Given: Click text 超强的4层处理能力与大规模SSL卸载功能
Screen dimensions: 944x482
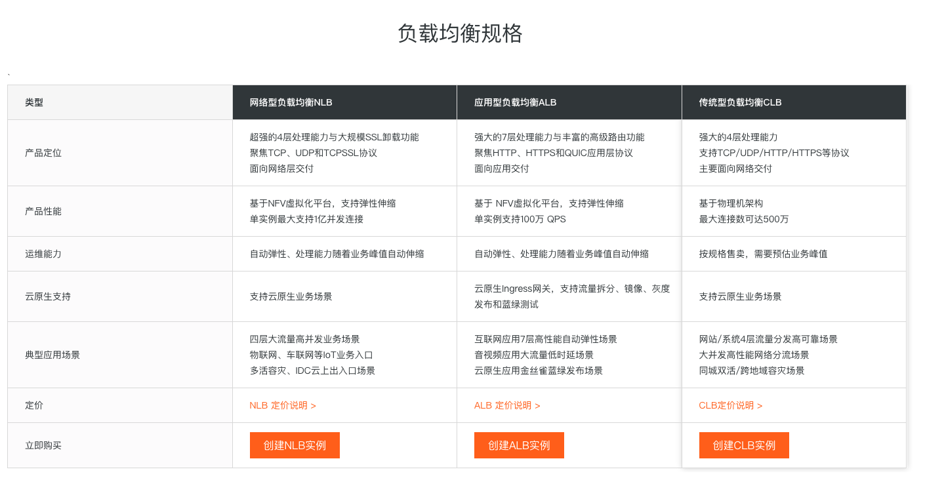Looking at the screenshot, I should tap(335, 137).
